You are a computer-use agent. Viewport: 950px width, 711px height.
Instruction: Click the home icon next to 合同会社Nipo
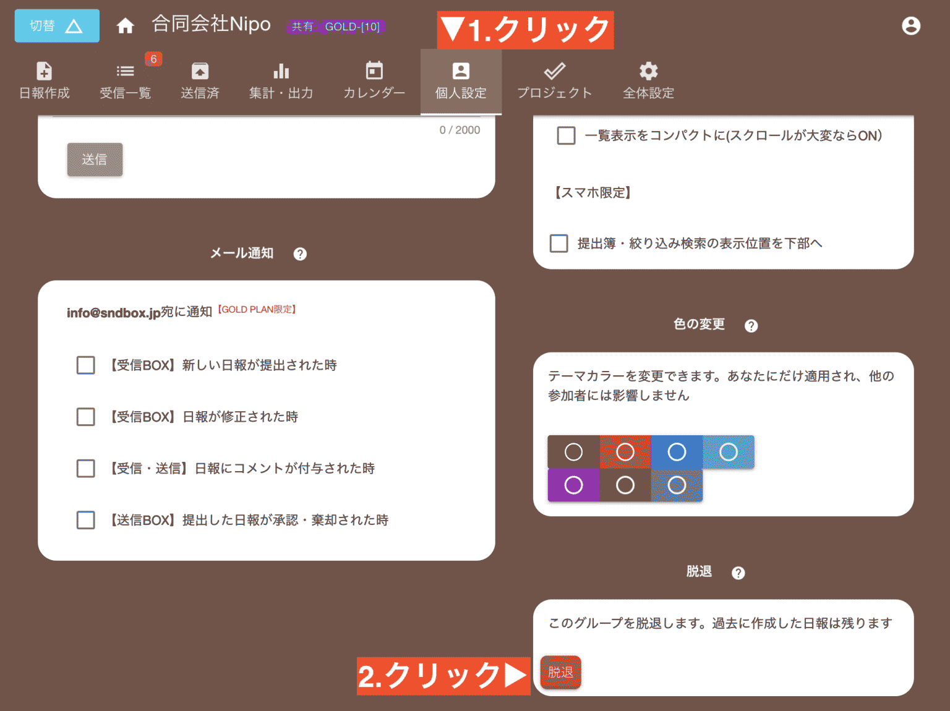point(126,25)
